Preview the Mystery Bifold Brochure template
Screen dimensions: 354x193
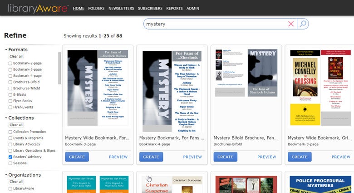(266, 157)
